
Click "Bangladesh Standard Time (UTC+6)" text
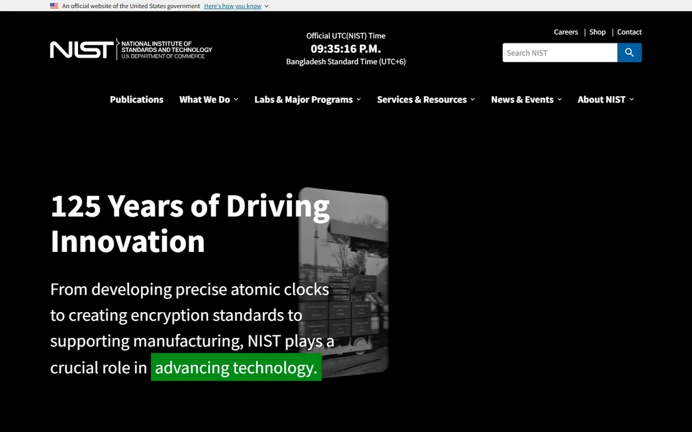pyautogui.click(x=345, y=62)
